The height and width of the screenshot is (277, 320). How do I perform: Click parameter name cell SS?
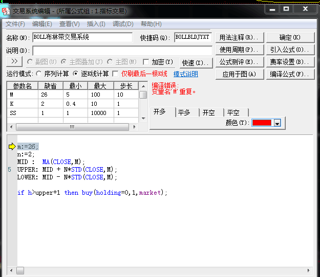[x=23, y=113]
